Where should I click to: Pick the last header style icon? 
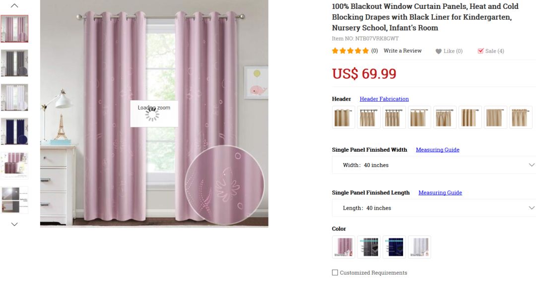pos(521,117)
